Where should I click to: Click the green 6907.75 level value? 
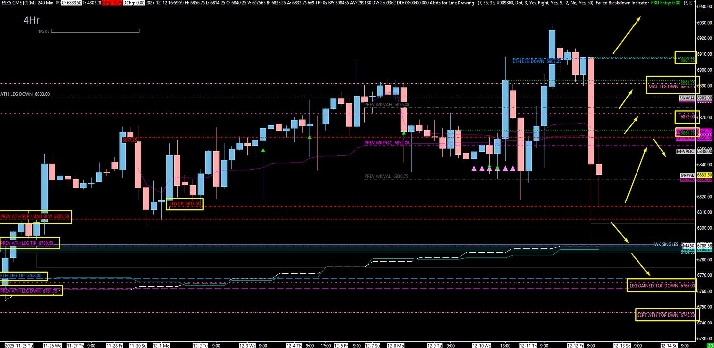(688, 60)
